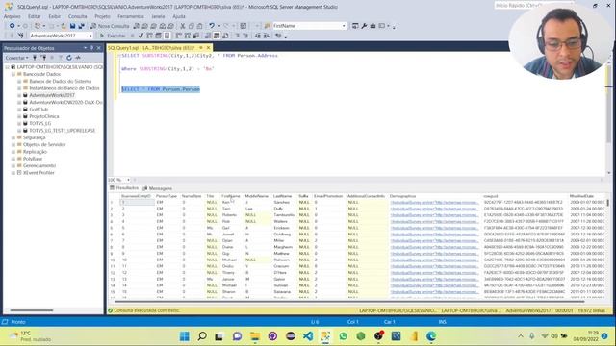Open File Explorer from the taskbar
This screenshot has width=616, height=346.
pos(255,336)
